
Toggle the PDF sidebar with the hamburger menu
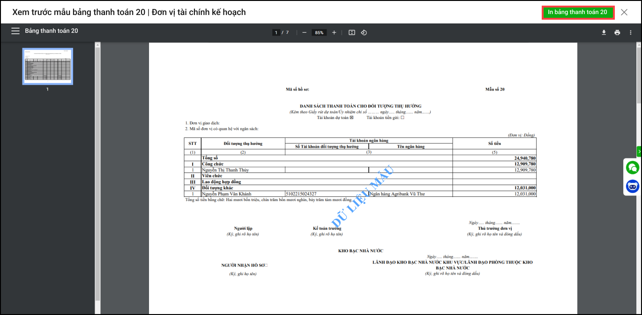(x=15, y=31)
